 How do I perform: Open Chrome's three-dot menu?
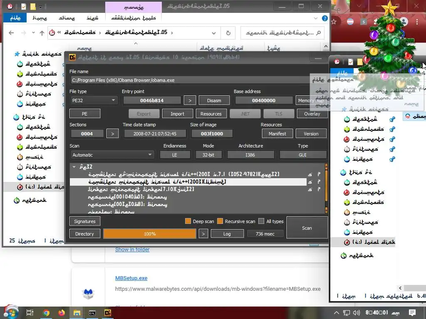(x=417, y=22)
